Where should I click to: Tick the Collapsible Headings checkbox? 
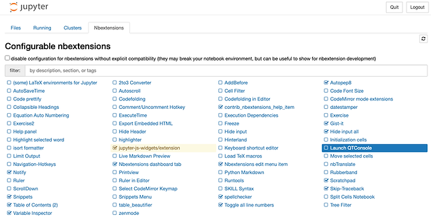9,107
